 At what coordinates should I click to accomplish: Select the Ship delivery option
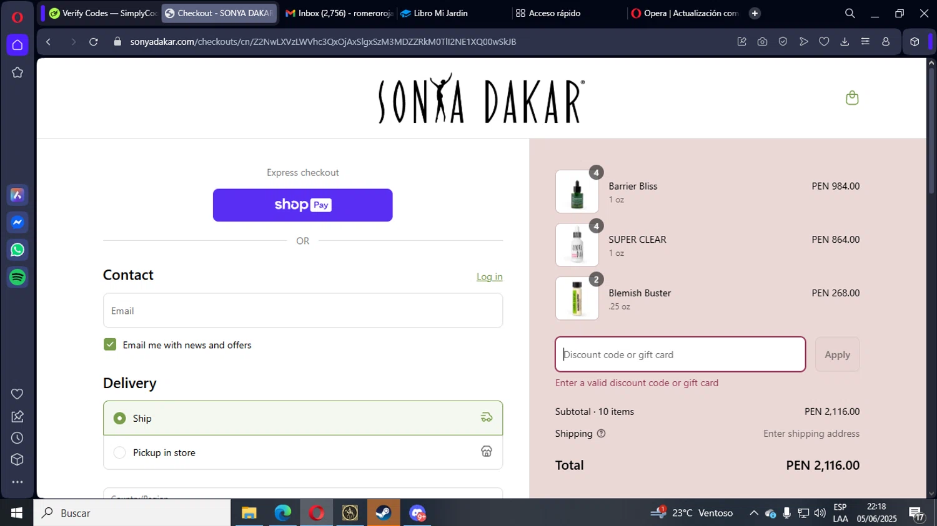pyautogui.click(x=303, y=418)
